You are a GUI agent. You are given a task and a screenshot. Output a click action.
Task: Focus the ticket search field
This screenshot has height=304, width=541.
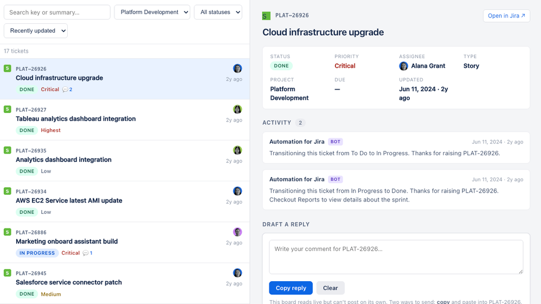tap(57, 12)
